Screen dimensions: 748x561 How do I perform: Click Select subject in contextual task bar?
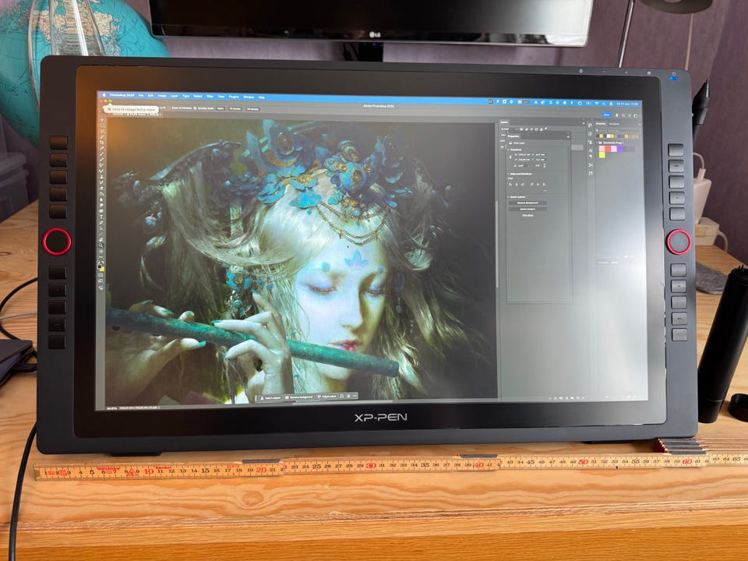click(x=269, y=397)
